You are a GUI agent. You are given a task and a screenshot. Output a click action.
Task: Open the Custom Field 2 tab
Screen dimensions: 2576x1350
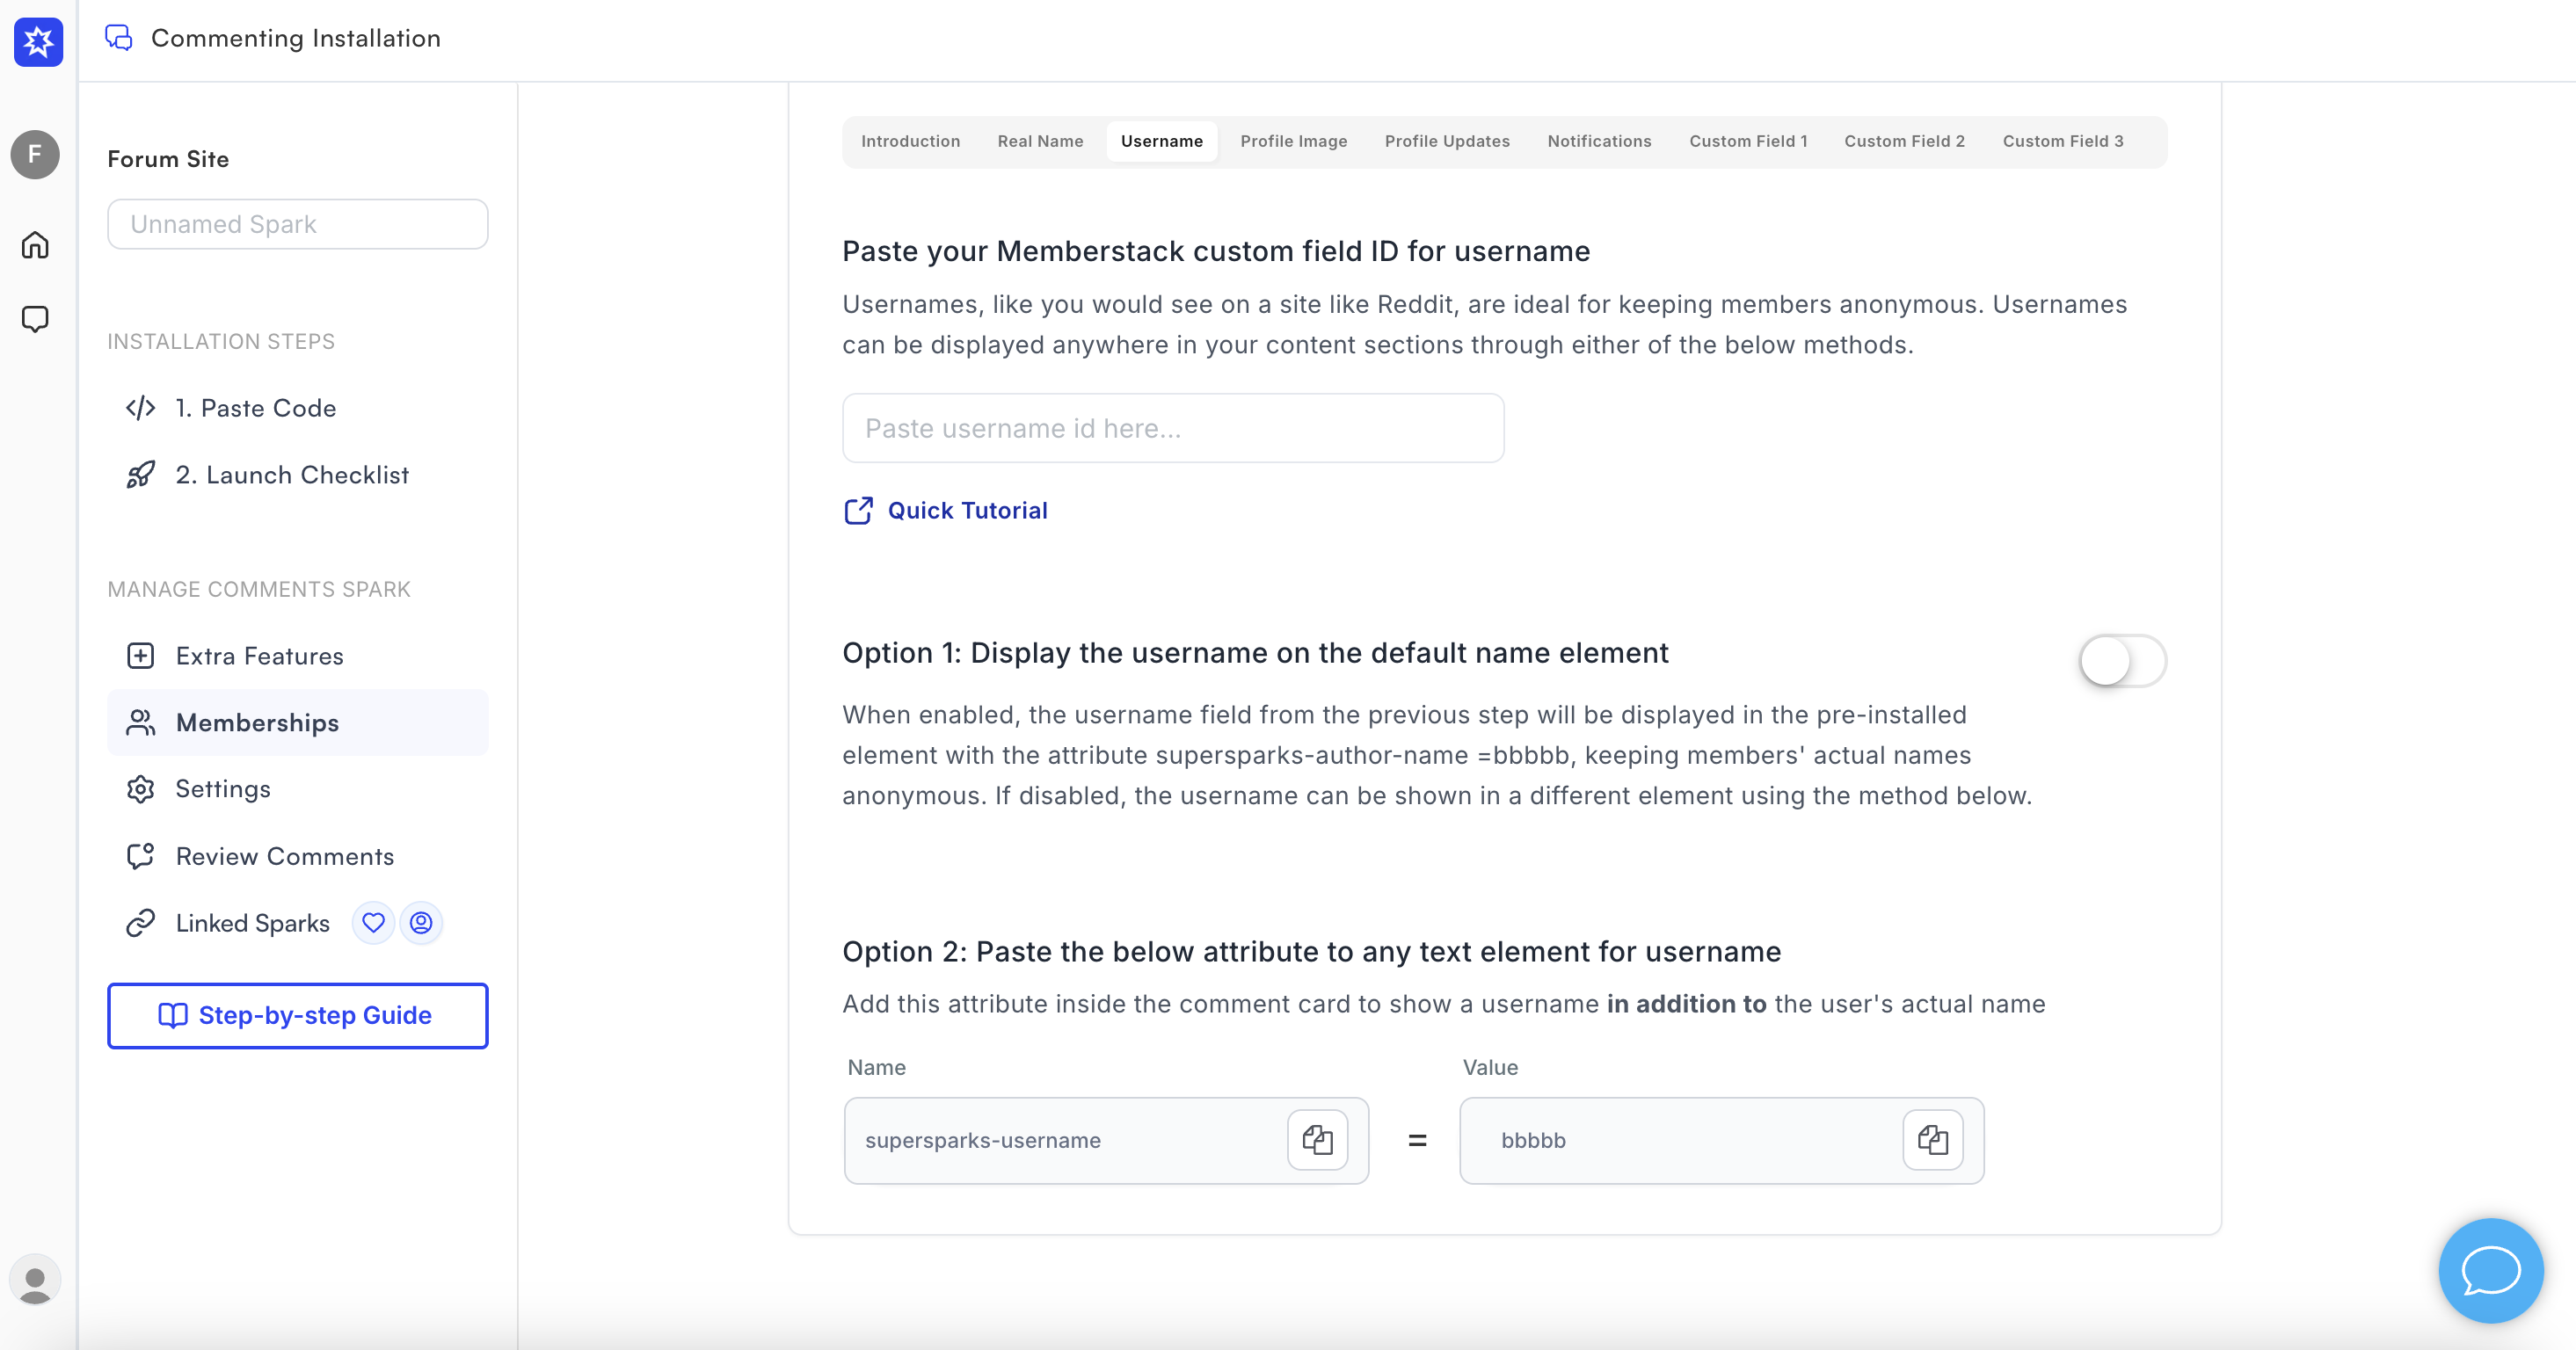pyautogui.click(x=1904, y=141)
